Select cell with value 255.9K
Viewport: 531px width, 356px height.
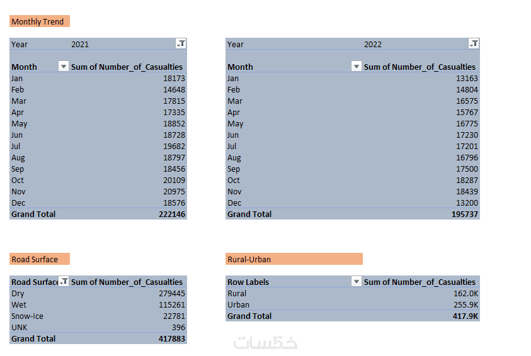pyautogui.click(x=466, y=305)
